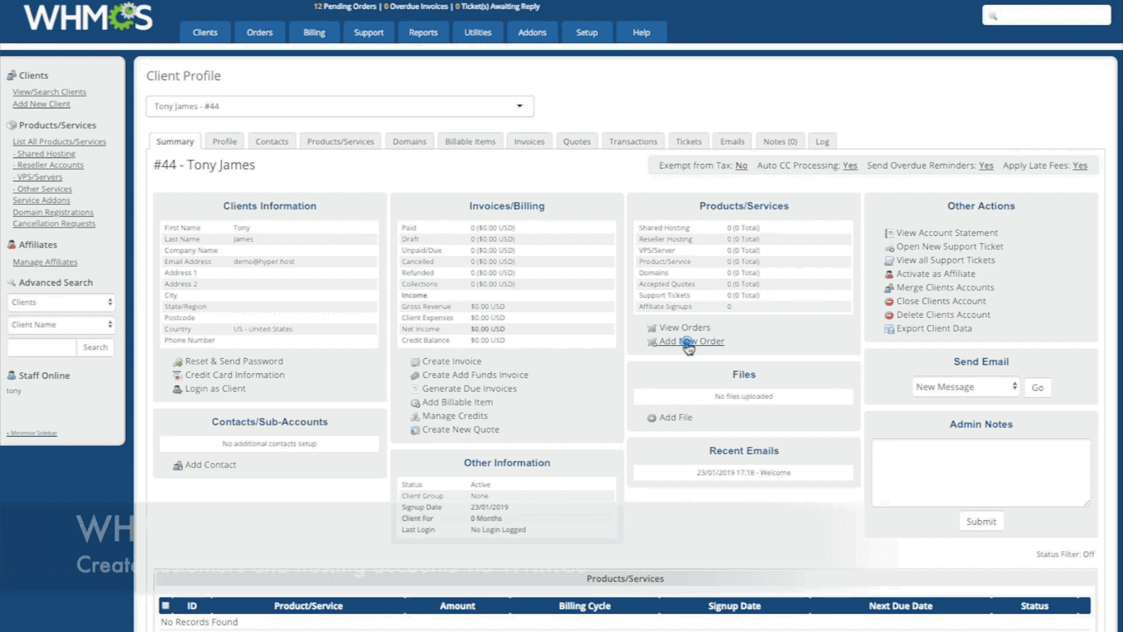Switch to the Invoices tab

coord(529,142)
